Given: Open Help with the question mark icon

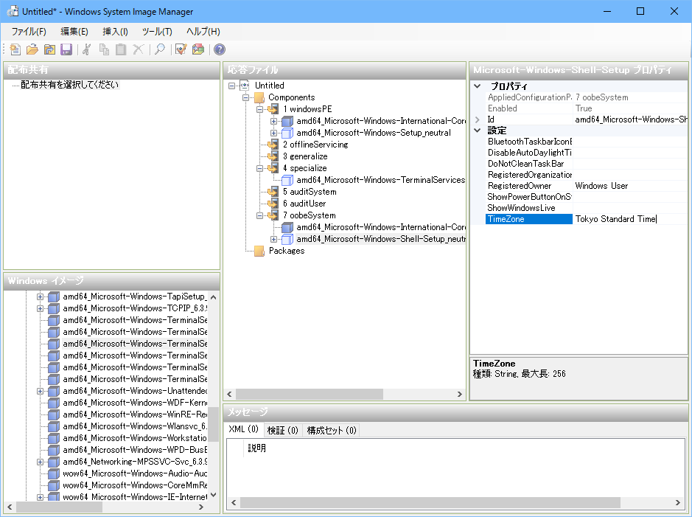Looking at the screenshot, I should [x=220, y=49].
